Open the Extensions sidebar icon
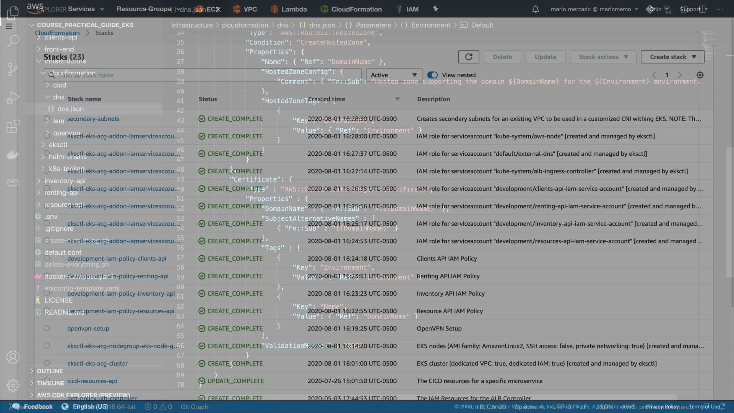The image size is (734, 413). coord(13,126)
